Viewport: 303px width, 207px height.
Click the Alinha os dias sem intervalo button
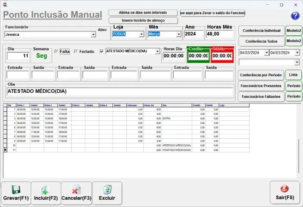pyautogui.click(x=143, y=13)
